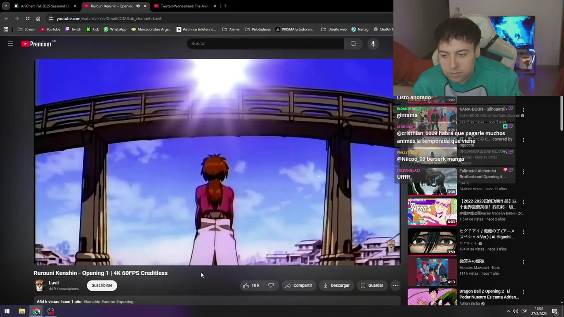The height and width of the screenshot is (317, 564).
Task: Open the bookmarks apps grid icon
Action: pyautogui.click(x=6, y=29)
